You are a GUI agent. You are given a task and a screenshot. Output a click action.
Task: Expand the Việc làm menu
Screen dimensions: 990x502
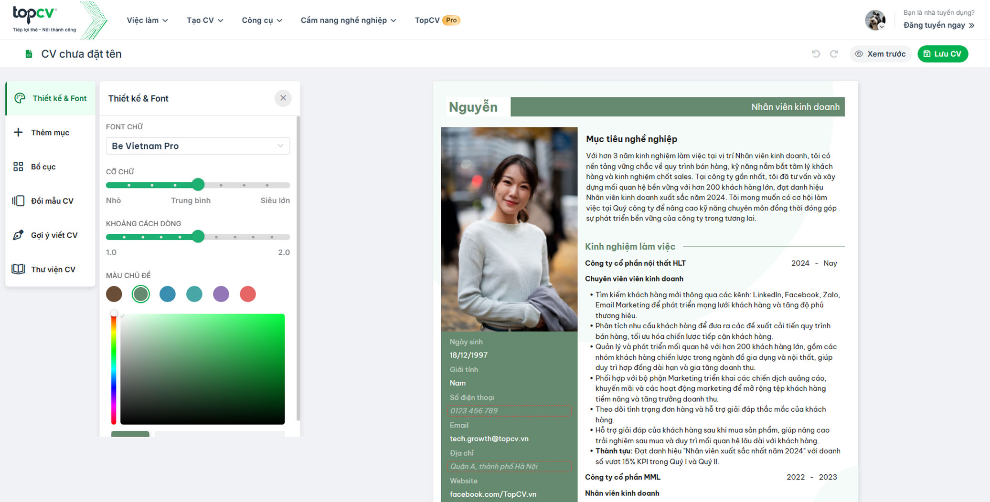147,20
